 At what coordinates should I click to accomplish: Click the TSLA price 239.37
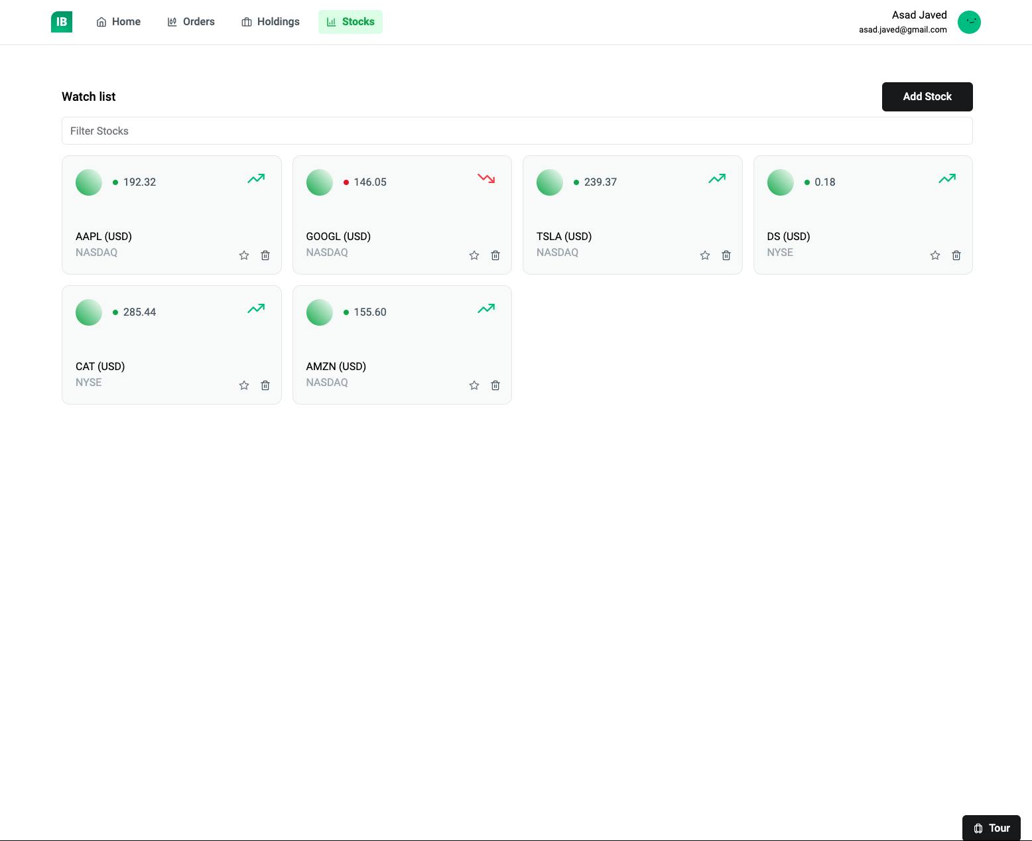tap(600, 182)
